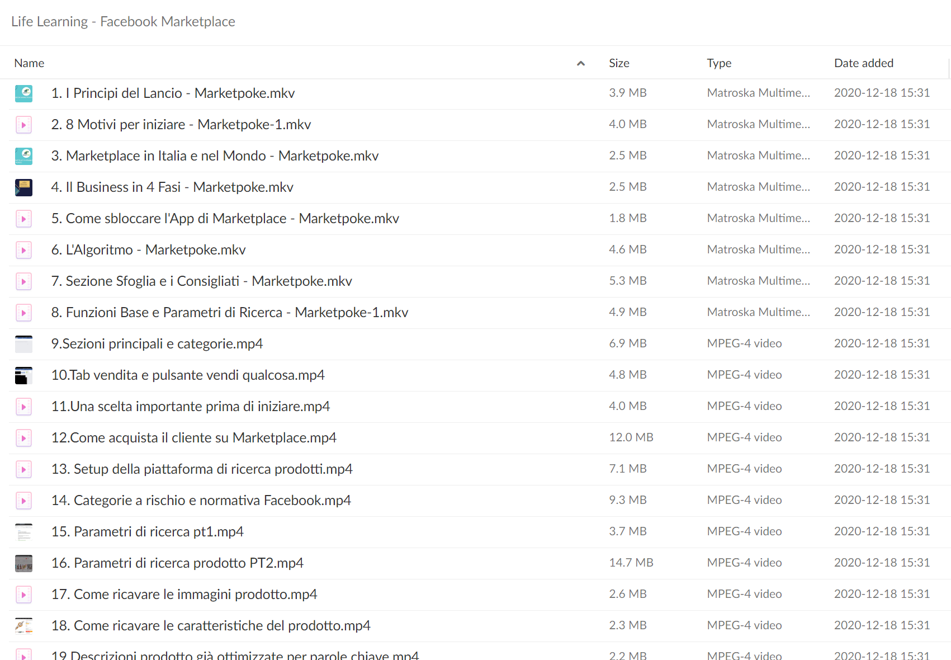This screenshot has width=951, height=660.
Task: Click video icon for 17. Come ricavare le immagini
Action: pyautogui.click(x=23, y=595)
